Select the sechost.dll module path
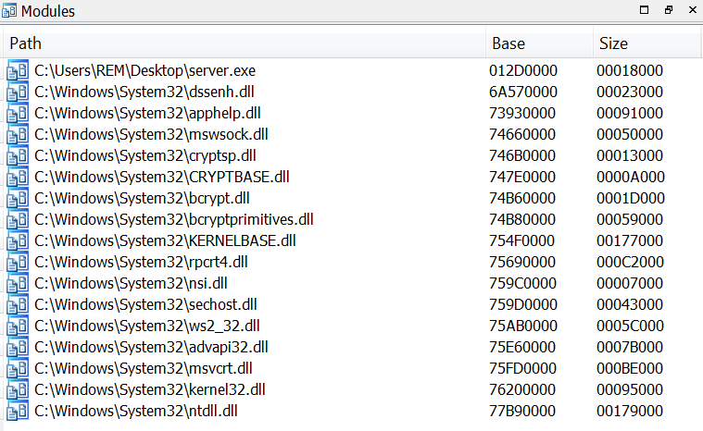Image resolution: width=703 pixels, height=431 pixels. (145, 304)
